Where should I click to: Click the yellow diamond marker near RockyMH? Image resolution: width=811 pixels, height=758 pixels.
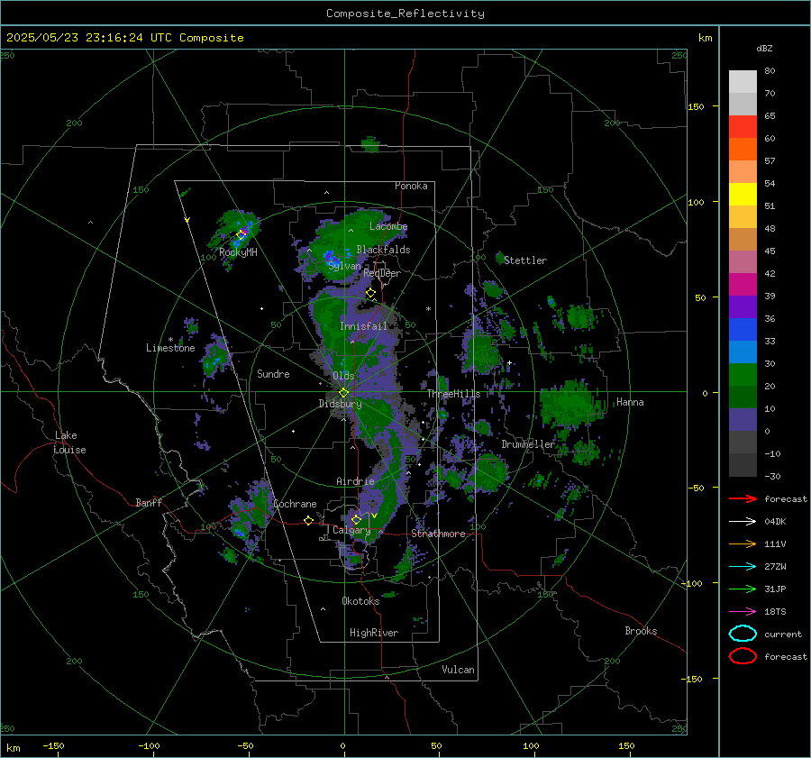(x=241, y=235)
